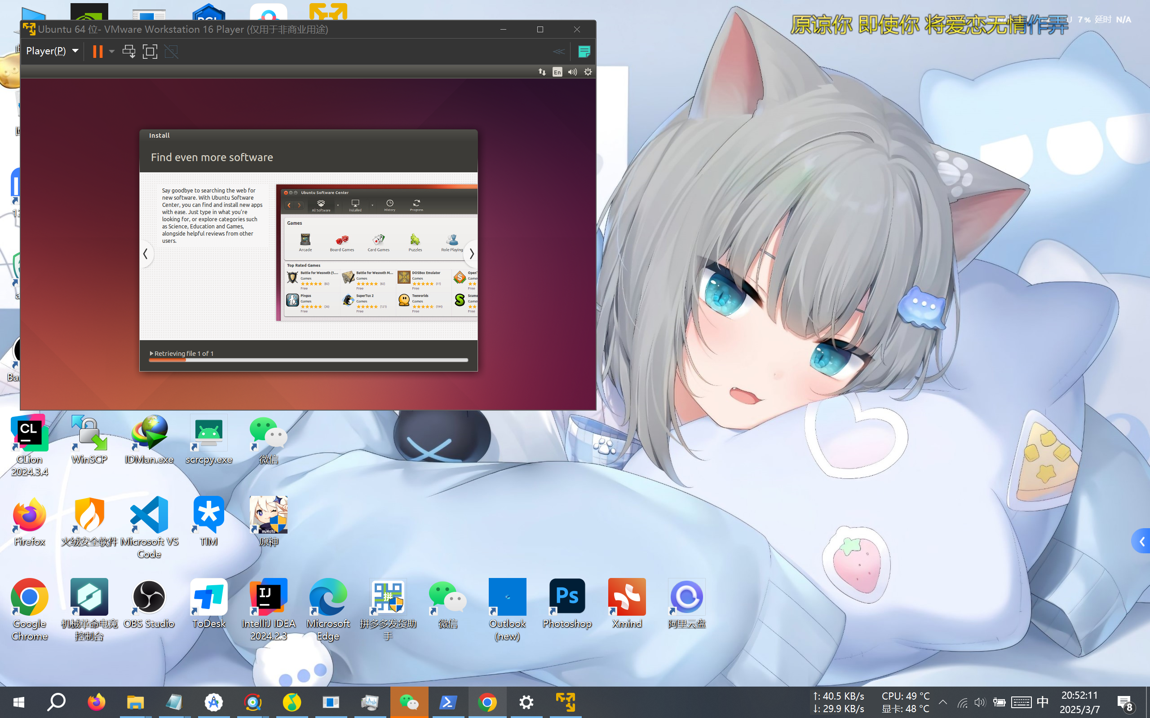This screenshot has width=1150, height=718.
Task: Open the En keyboard layout indicator
Action: tap(557, 72)
